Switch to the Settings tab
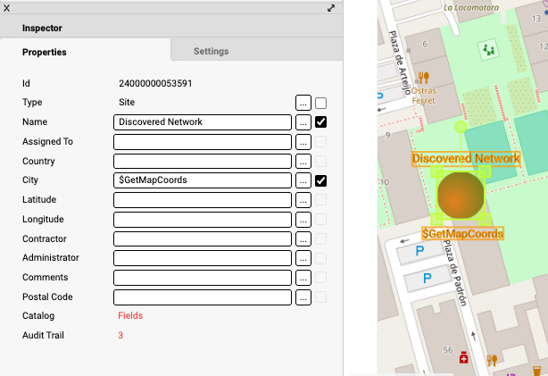 point(212,52)
